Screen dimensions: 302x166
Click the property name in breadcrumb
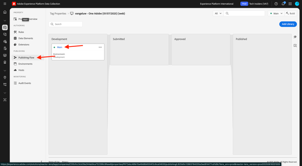100,13
